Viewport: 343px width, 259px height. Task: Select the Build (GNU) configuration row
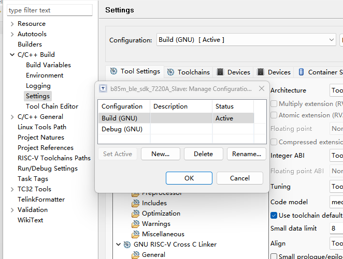[x=176, y=118]
